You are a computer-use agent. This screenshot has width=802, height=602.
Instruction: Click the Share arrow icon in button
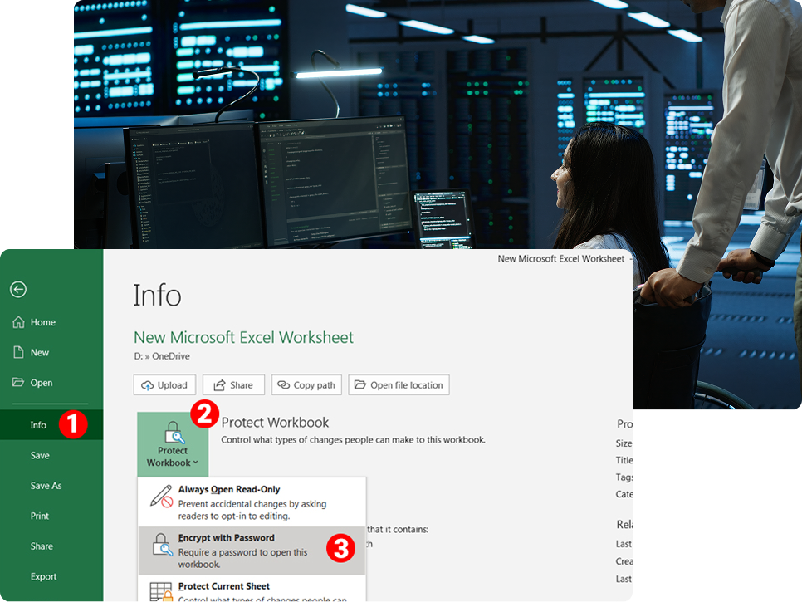(219, 385)
